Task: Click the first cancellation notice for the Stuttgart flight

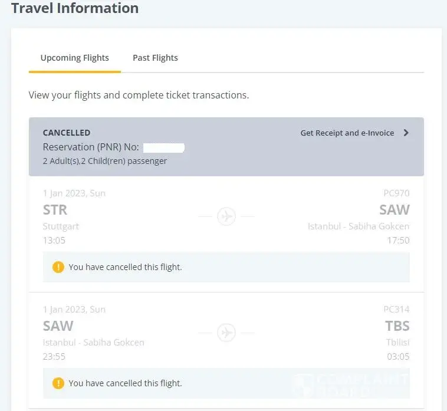Action: [125, 267]
